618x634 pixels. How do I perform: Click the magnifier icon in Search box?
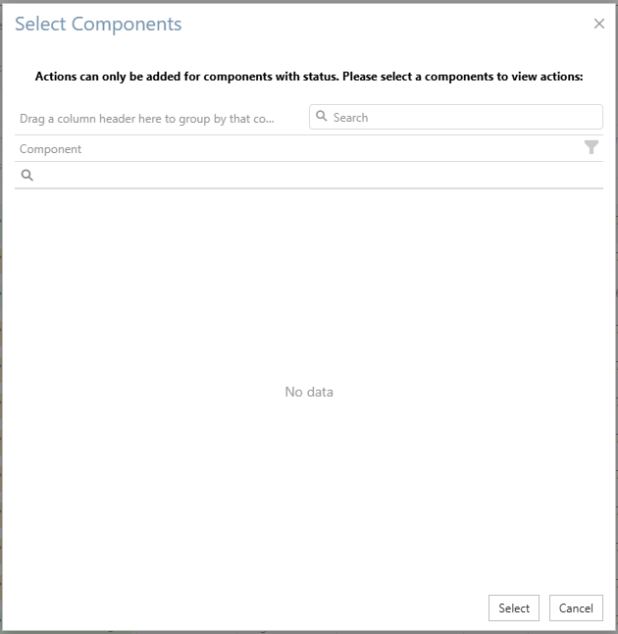click(322, 117)
